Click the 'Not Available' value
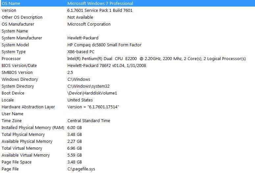Image resolution: width=255 pixels, height=173 pixels. point(80,17)
